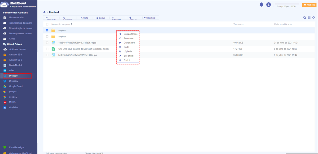Select Dropbox1 drive in the sidebar

[x=14, y=76]
